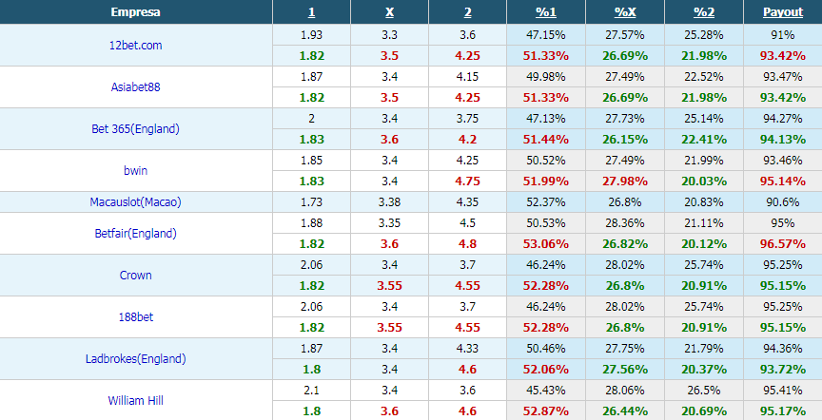Click the Bet 365(England) link

136,129
